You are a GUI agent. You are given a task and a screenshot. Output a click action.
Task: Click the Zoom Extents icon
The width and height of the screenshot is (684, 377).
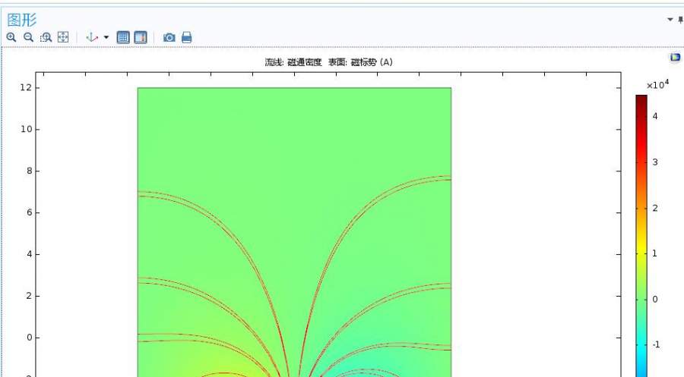tap(63, 37)
